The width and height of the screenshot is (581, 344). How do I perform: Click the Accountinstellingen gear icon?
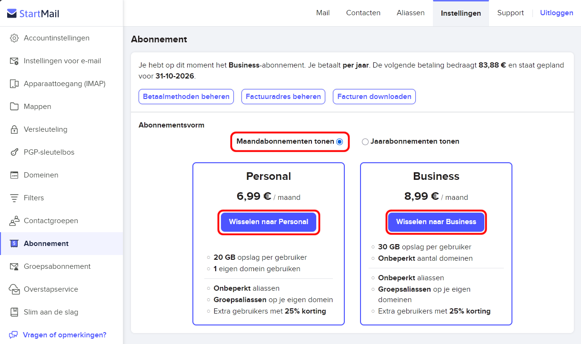[x=14, y=38]
